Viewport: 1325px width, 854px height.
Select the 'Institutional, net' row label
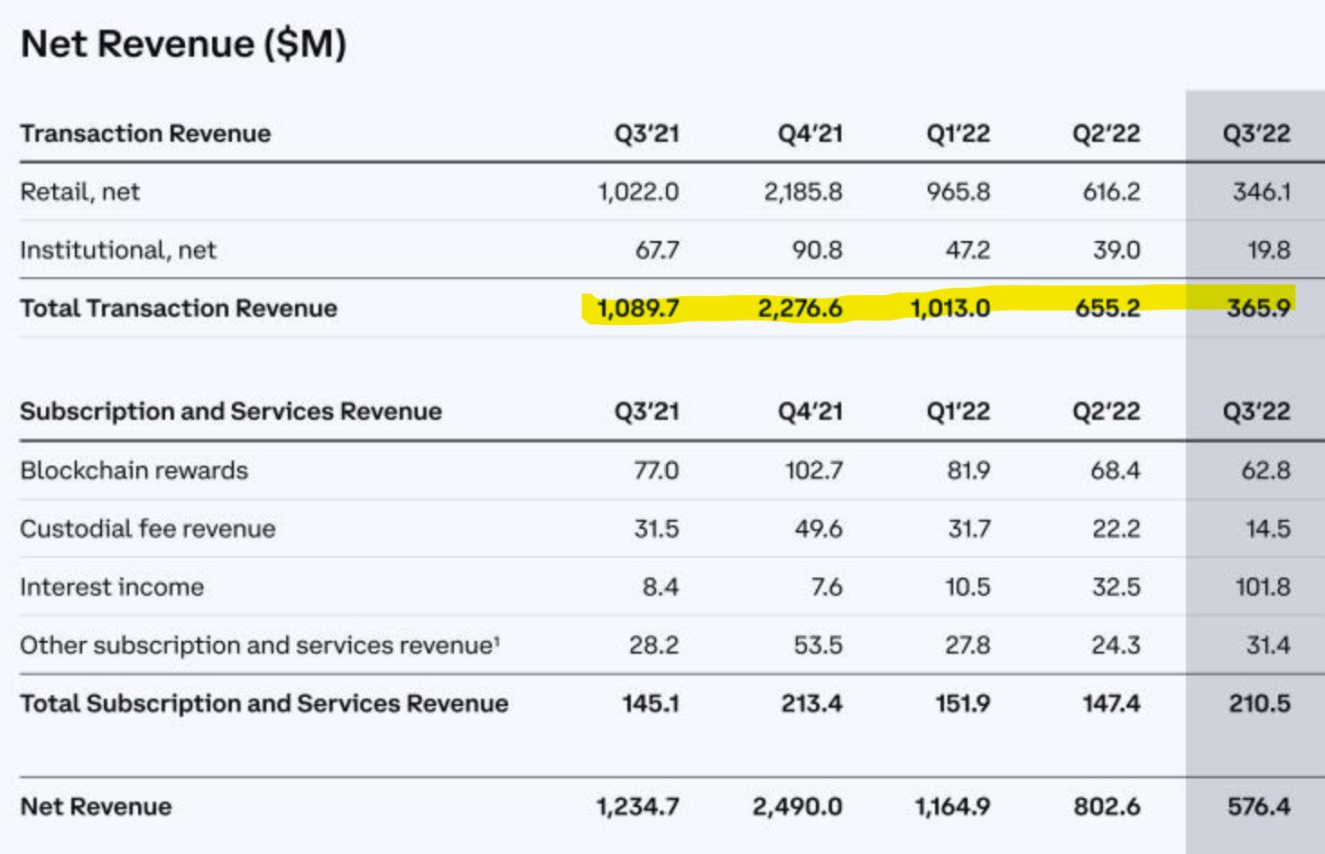118,250
